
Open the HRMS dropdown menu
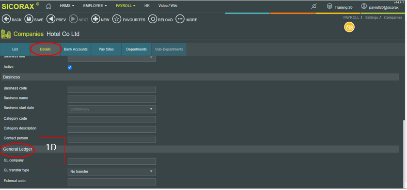pos(67,6)
